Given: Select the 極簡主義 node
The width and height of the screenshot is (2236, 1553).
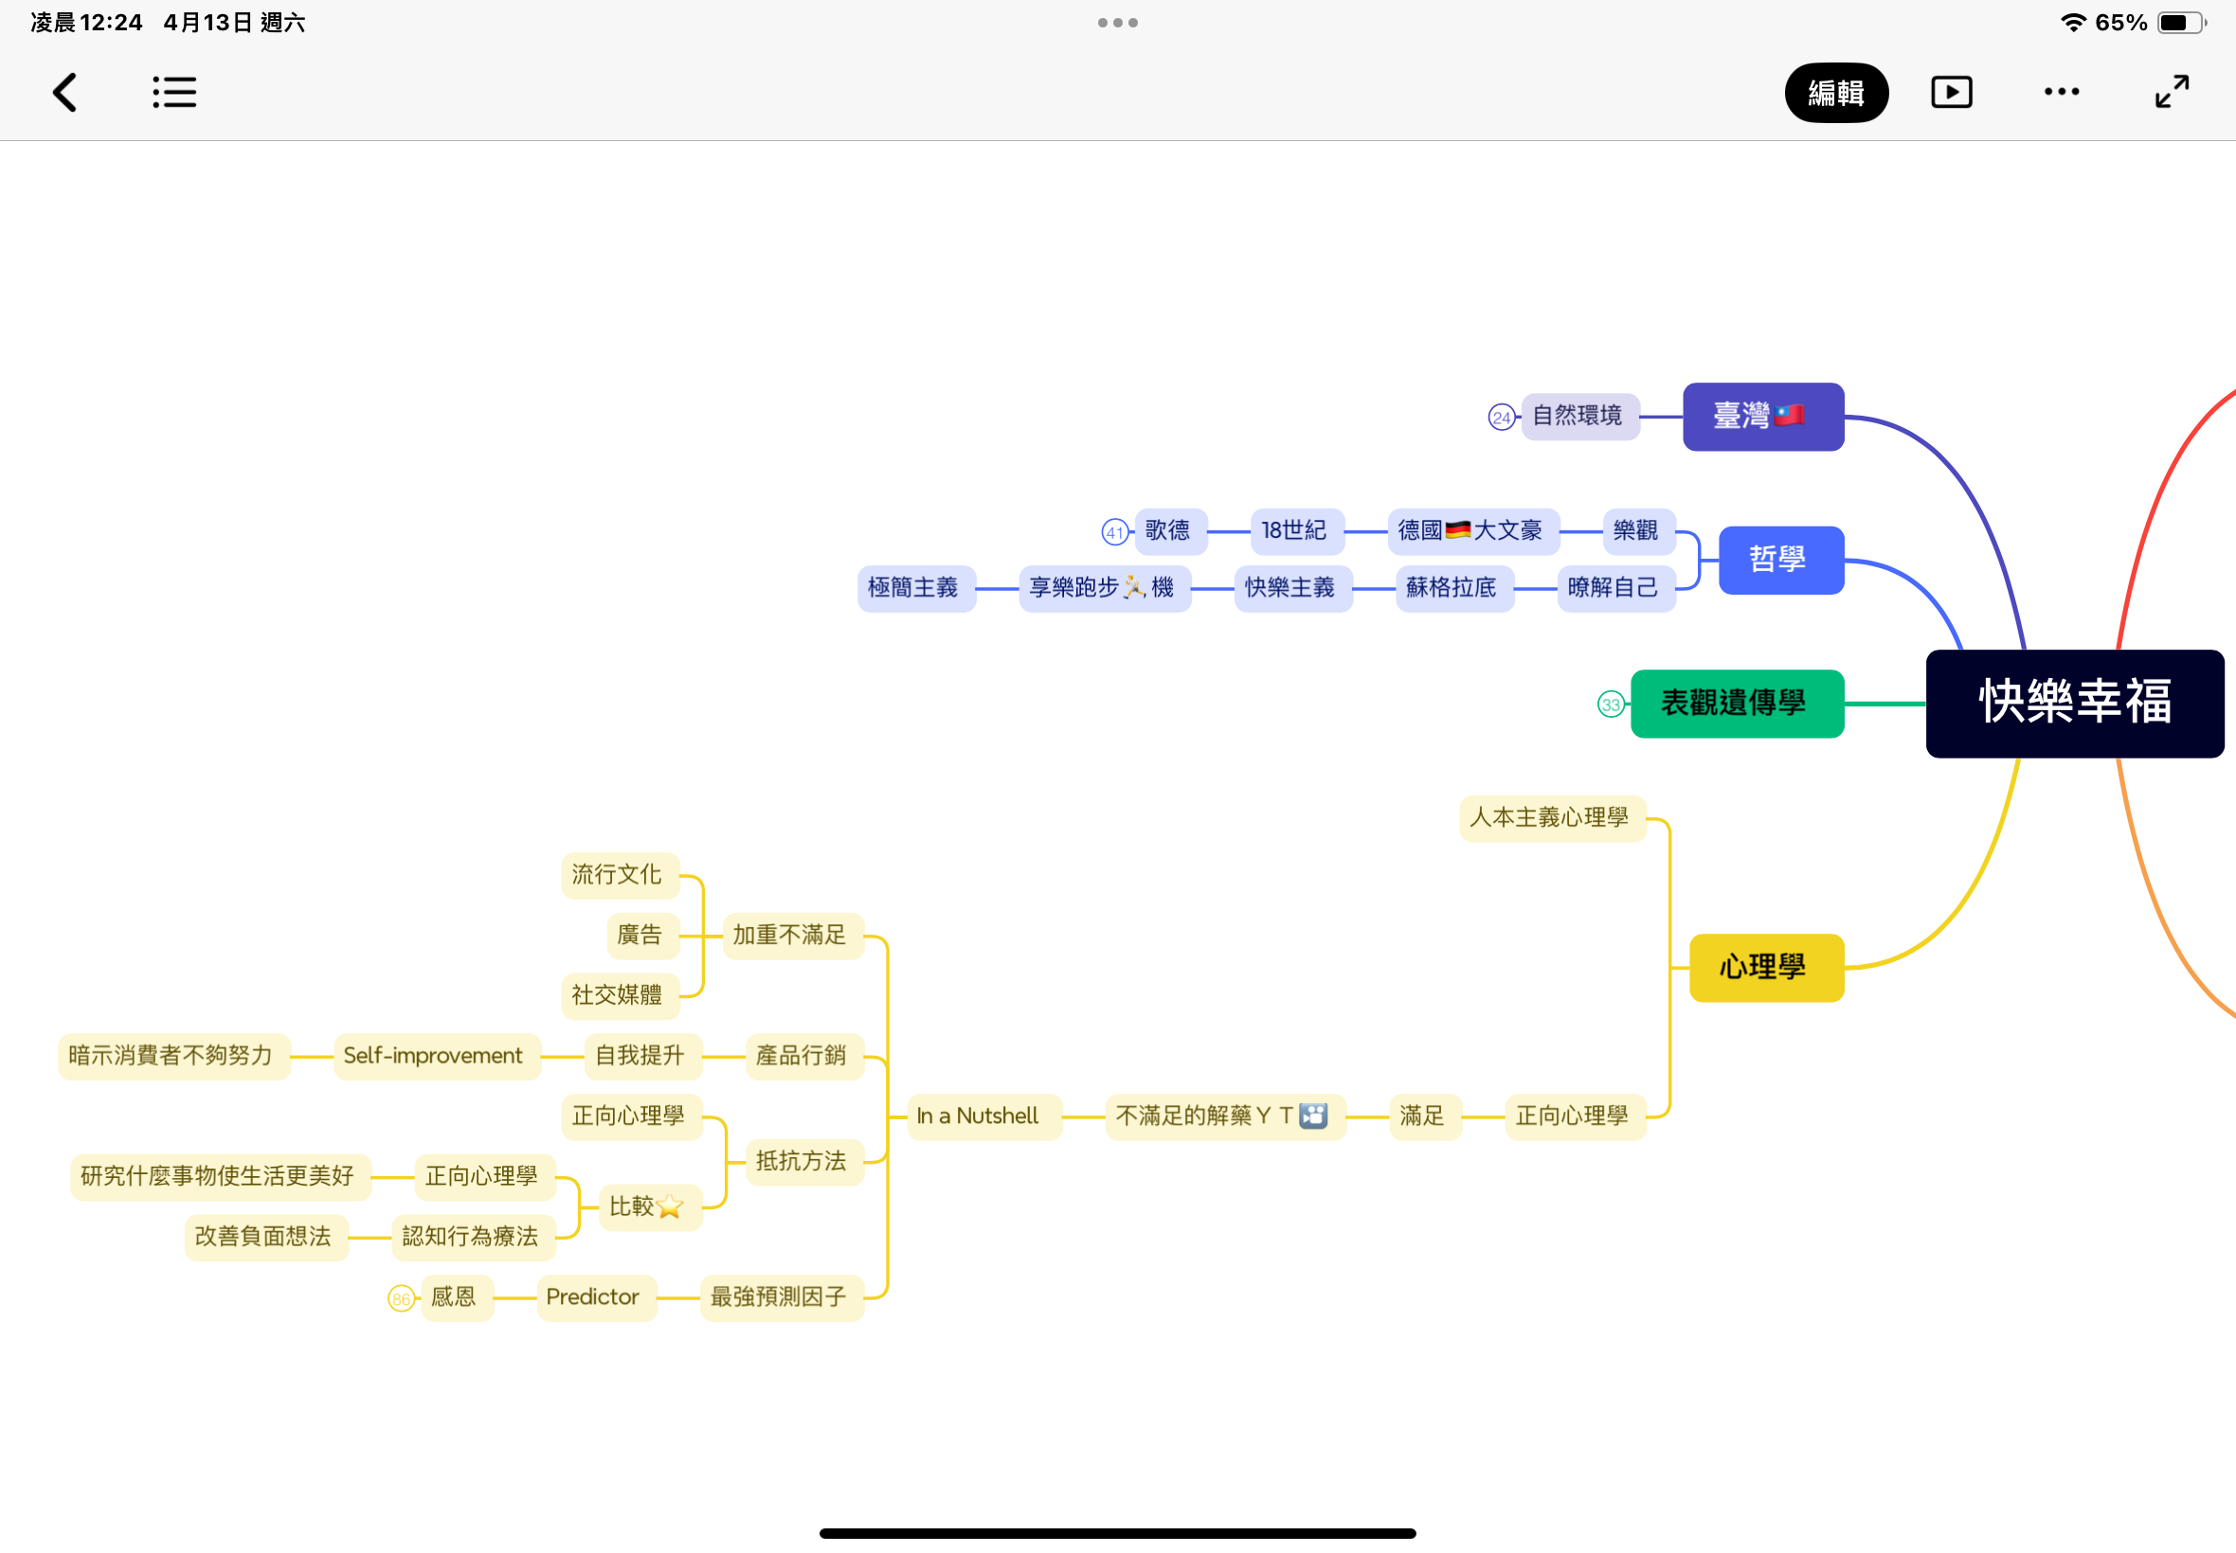Looking at the screenshot, I should click(916, 588).
